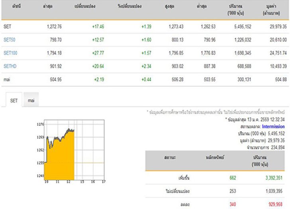The height and width of the screenshot is (209, 290).
Task: Click SET50 volume 1,226,032
Action: point(243,40)
